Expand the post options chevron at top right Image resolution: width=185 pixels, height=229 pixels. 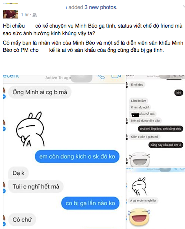pos(183,6)
